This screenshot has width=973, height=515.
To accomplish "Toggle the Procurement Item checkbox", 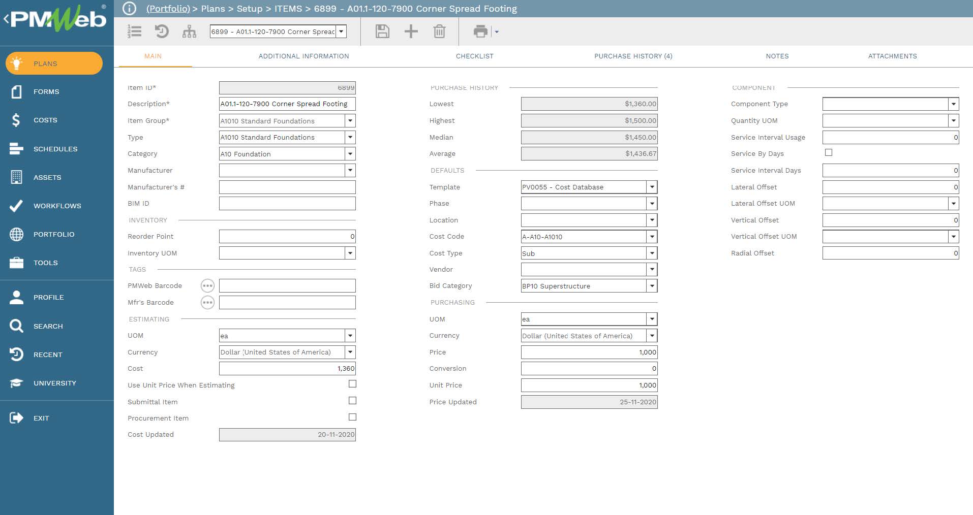I will (x=352, y=417).
